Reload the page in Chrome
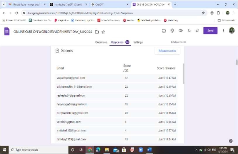Image resolution: width=238 pixels, height=154 pixels. (16, 13)
